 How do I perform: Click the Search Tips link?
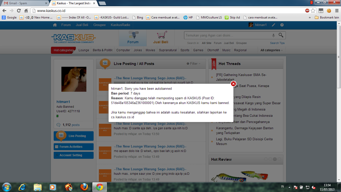(277, 43)
